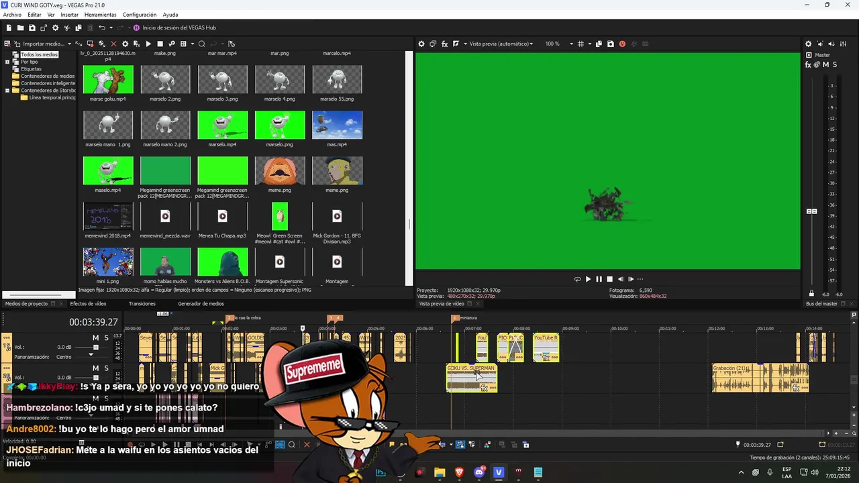This screenshot has width=859, height=483.
Task: Copy preview snapshot to clipboard
Action: pyautogui.click(x=599, y=44)
